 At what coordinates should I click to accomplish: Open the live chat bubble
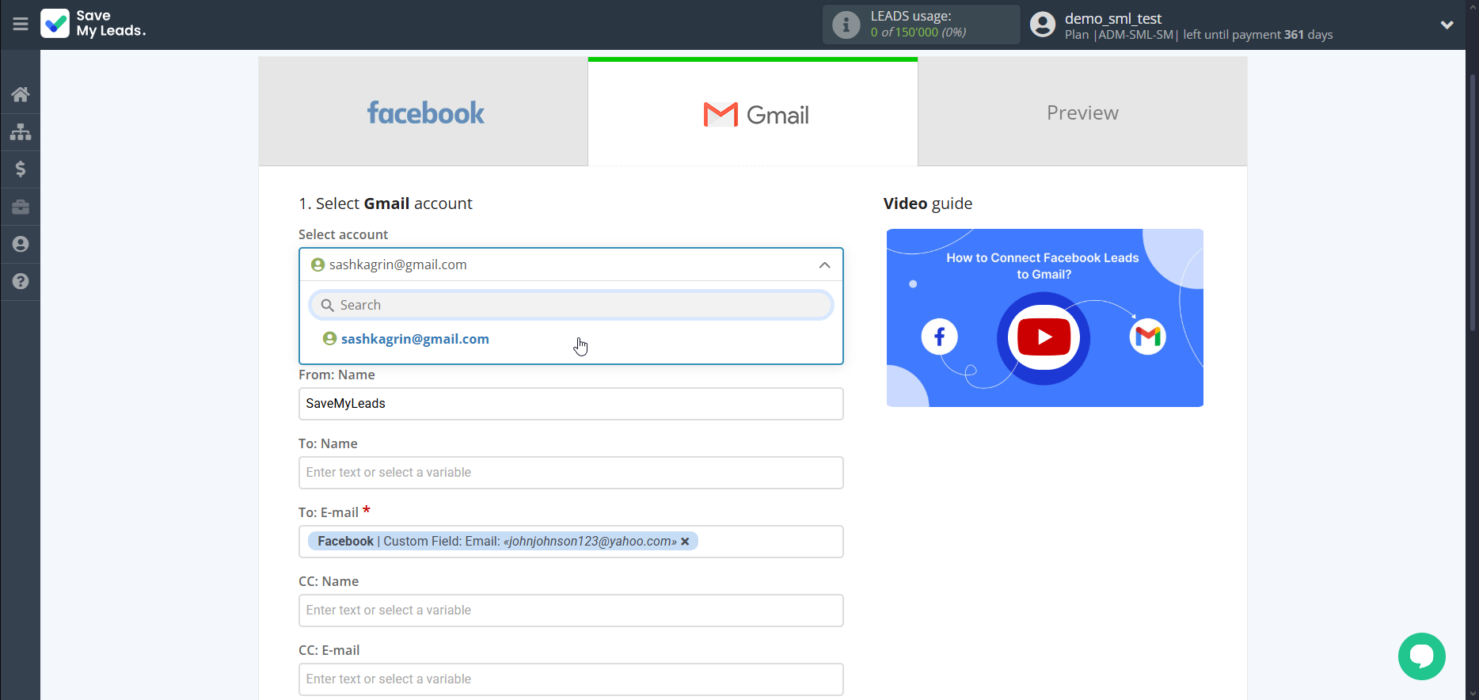coord(1421,656)
